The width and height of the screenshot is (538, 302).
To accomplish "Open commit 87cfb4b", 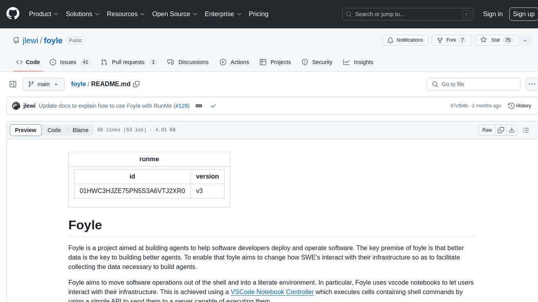I will [459, 106].
